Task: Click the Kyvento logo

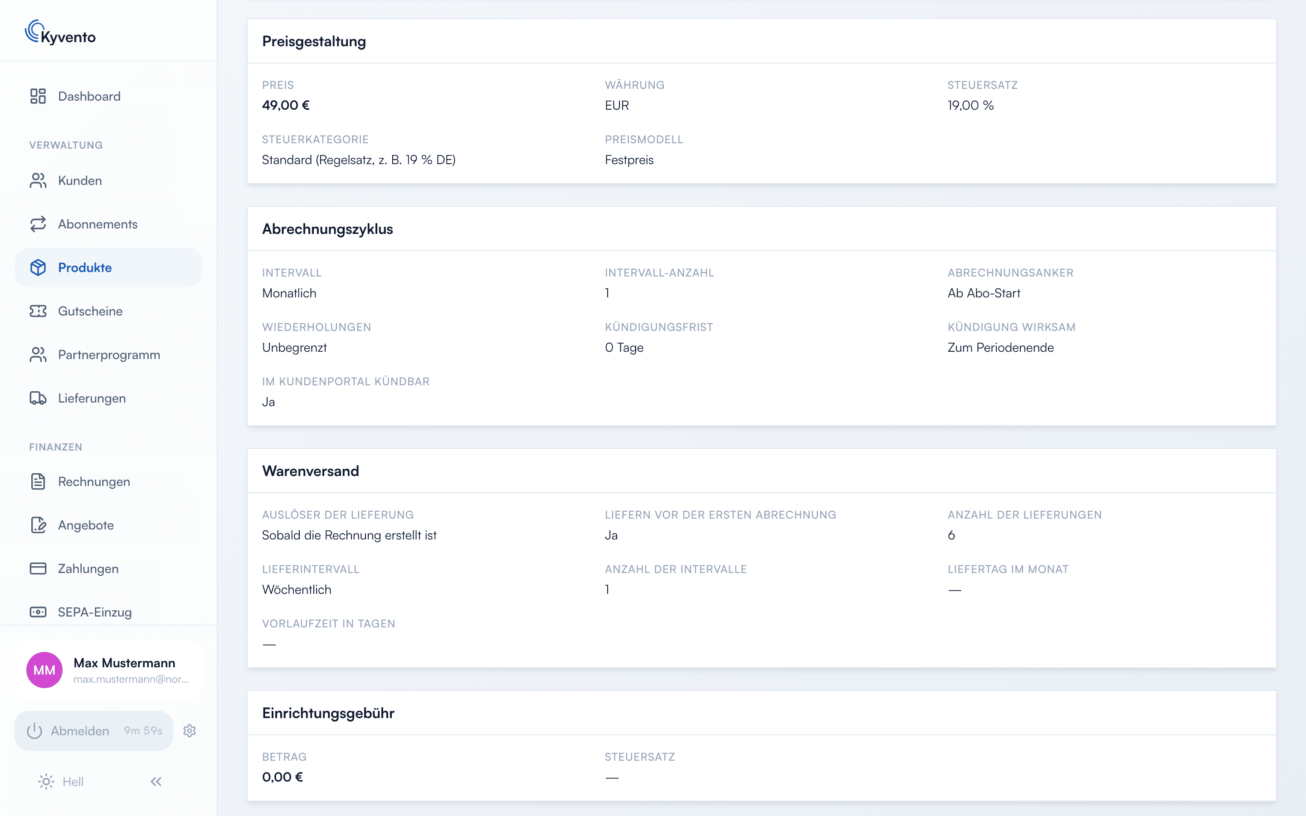Action: pyautogui.click(x=60, y=32)
